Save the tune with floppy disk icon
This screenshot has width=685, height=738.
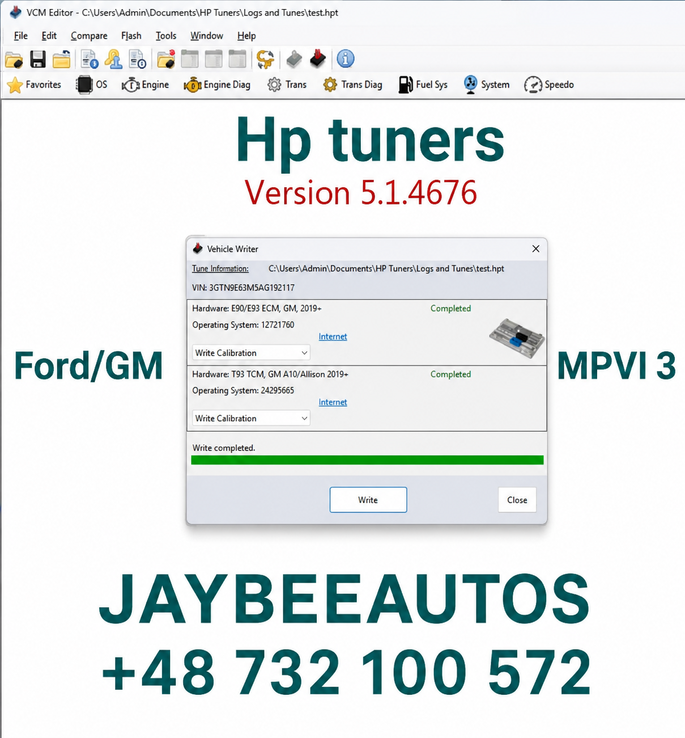(x=38, y=59)
